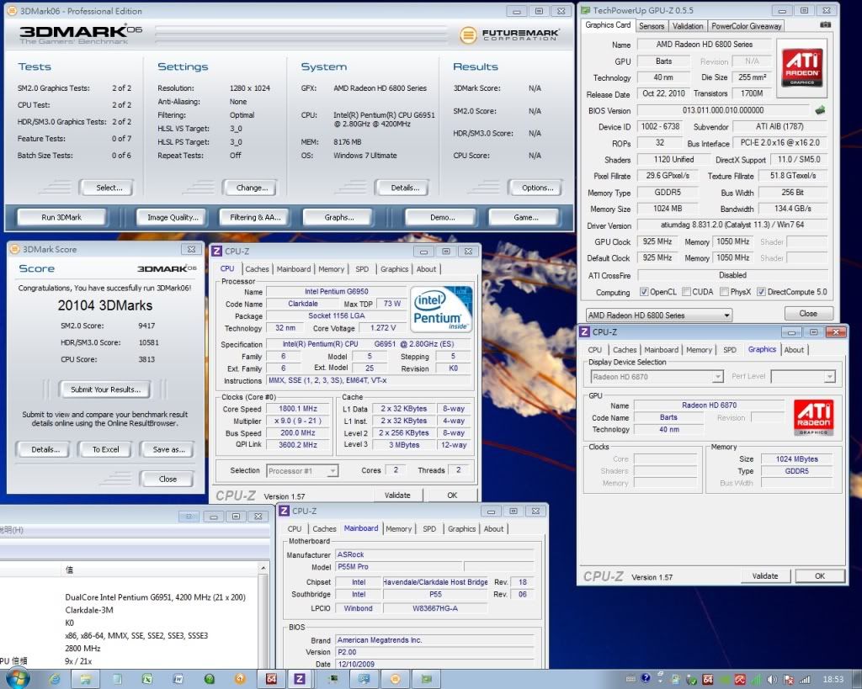
Task: Click the Intel Pentium inside logo
Action: (440, 309)
